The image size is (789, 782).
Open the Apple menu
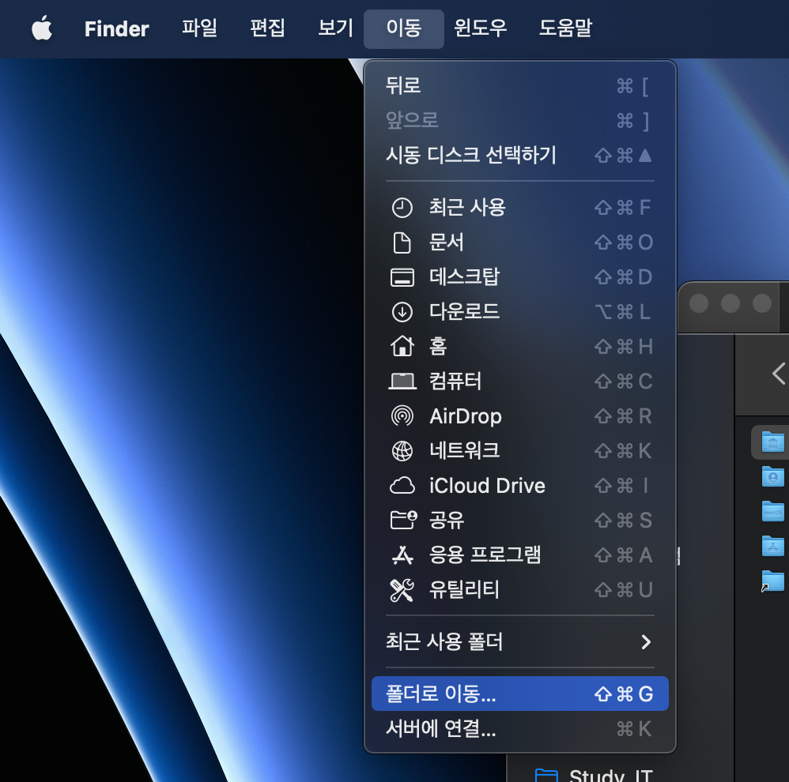tap(42, 28)
